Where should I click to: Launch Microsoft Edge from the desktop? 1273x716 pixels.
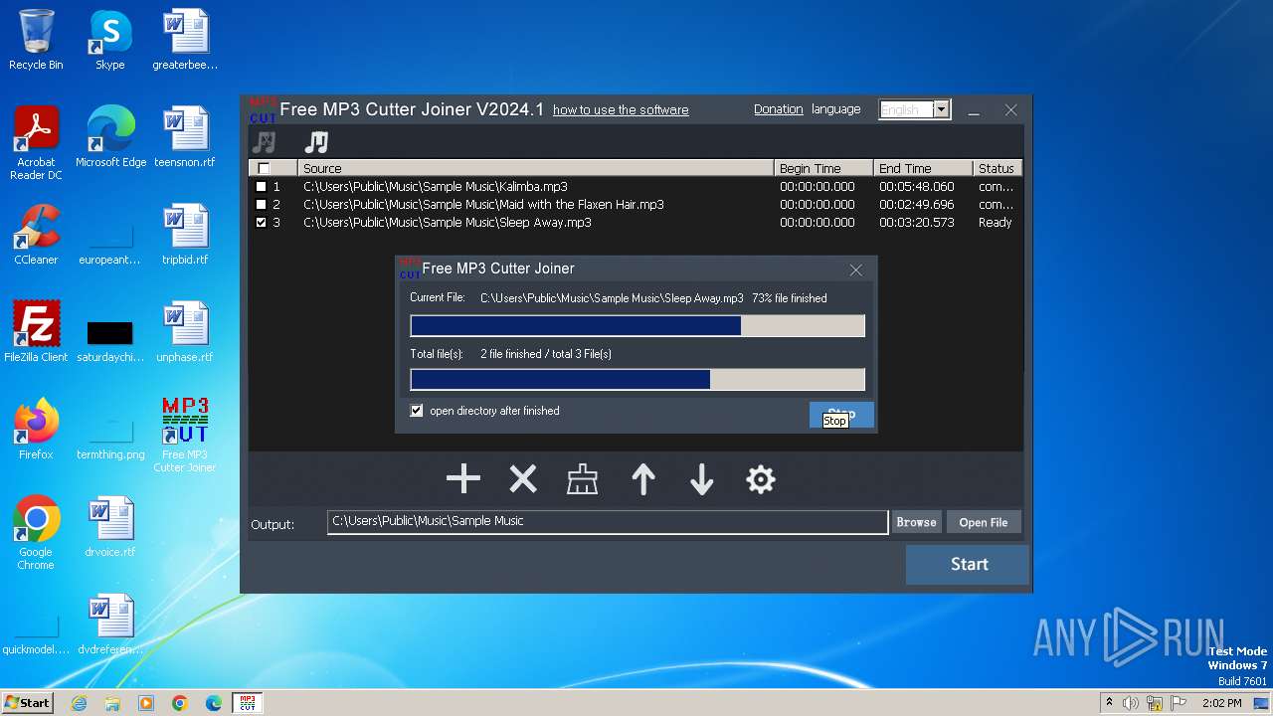[x=110, y=137]
